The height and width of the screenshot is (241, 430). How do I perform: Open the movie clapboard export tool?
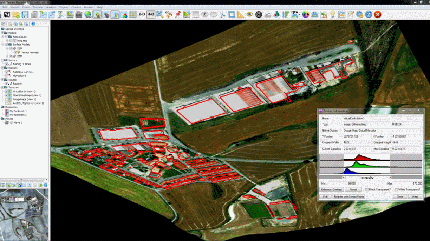tap(79, 14)
